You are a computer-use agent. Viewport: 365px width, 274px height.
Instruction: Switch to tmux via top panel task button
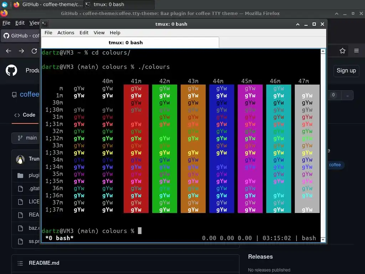pos(118,4)
